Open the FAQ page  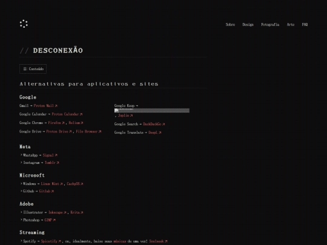305,25
